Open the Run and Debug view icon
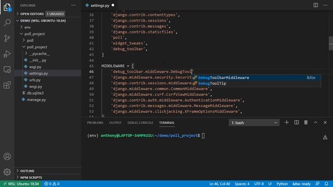333x187 pixels. pos(7,54)
